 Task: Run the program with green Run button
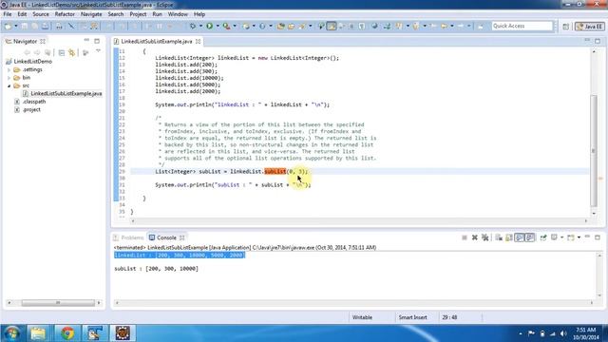209,26
